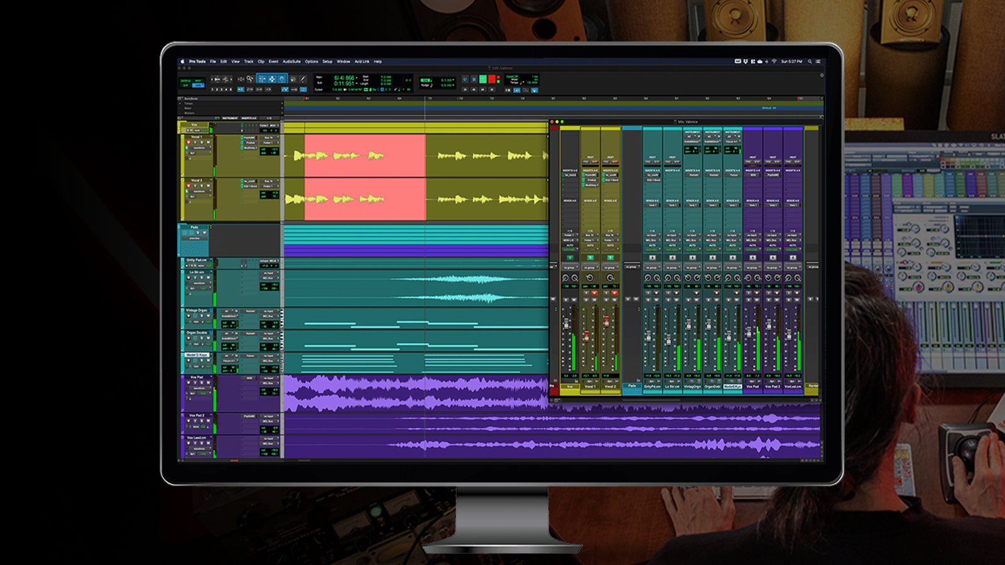The height and width of the screenshot is (565, 1005).
Task: Select the Zoomer magnifier tool
Action: 250,78
